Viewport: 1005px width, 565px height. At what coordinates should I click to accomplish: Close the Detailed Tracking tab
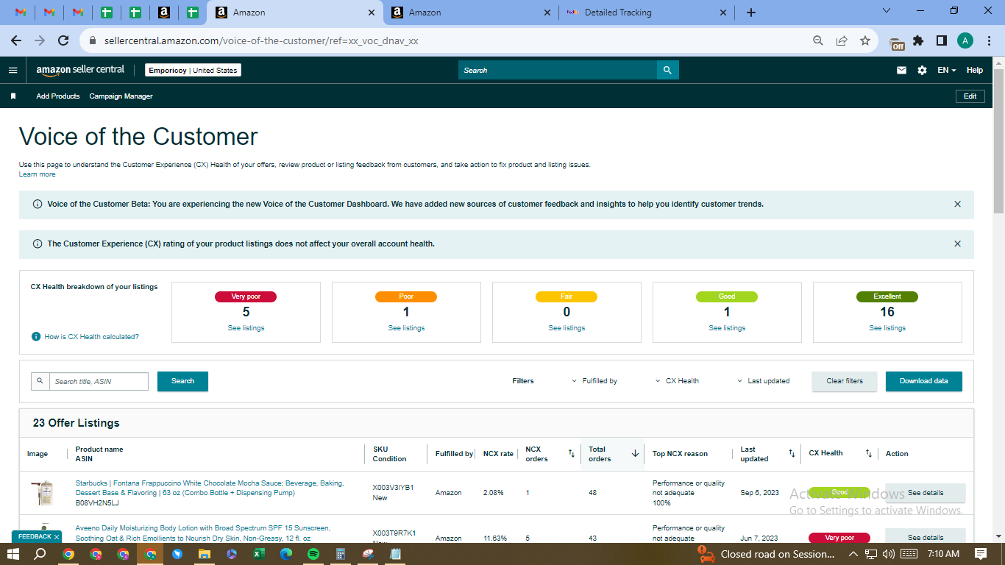pos(722,13)
